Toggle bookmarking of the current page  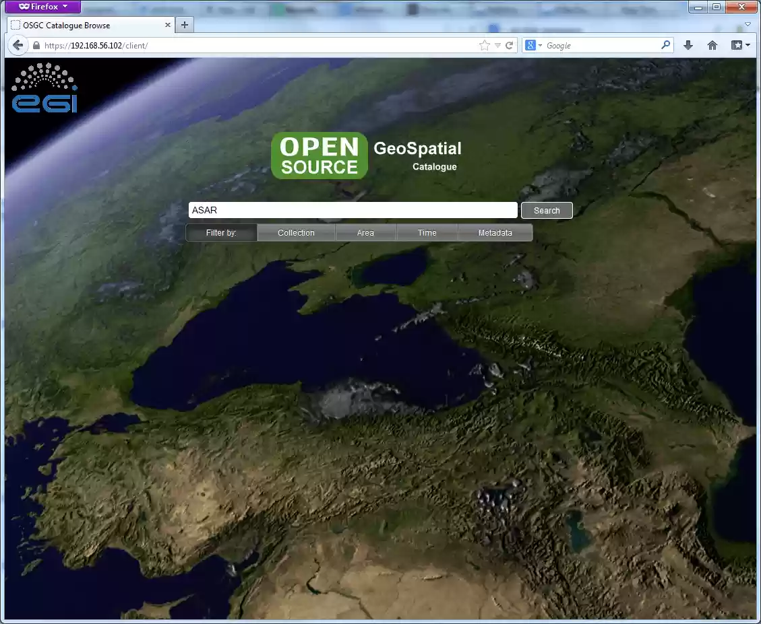pos(483,45)
